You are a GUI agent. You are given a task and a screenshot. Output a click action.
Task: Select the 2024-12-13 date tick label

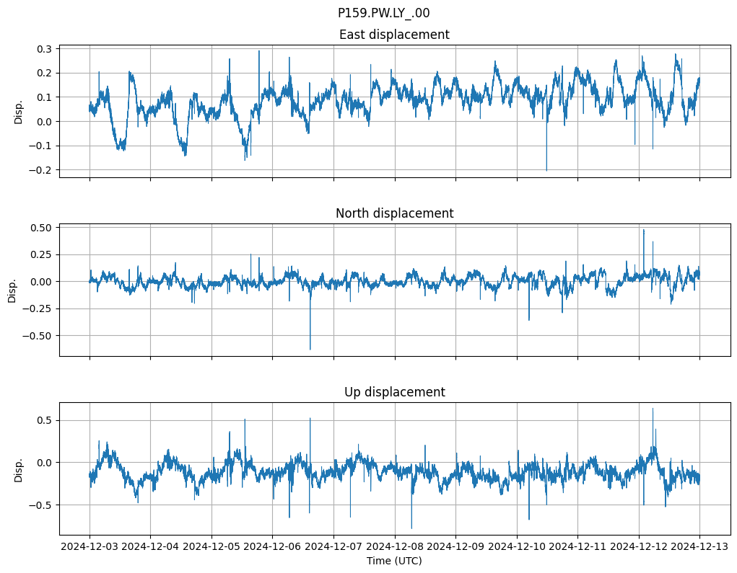click(699, 547)
